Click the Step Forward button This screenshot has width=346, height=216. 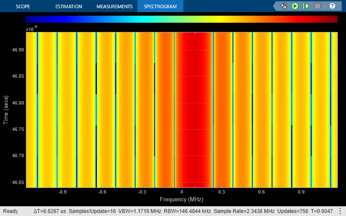306,6
